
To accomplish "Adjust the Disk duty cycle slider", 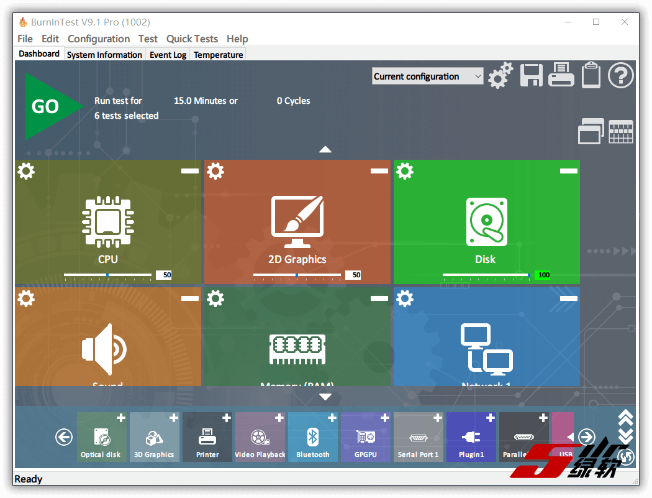I will [486, 275].
